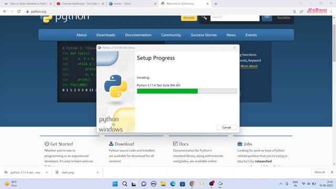This screenshot has width=336, height=189.
Task: Click the Docs section icon
Action: point(175,143)
